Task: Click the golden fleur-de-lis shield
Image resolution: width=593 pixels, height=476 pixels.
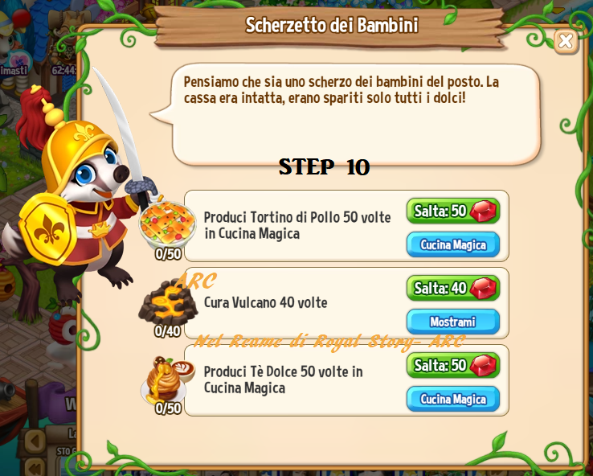Action: pos(48,228)
